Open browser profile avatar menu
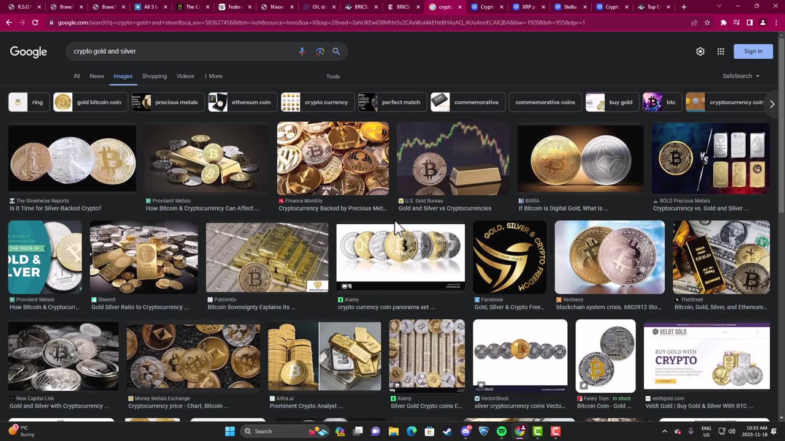 pos(762,23)
